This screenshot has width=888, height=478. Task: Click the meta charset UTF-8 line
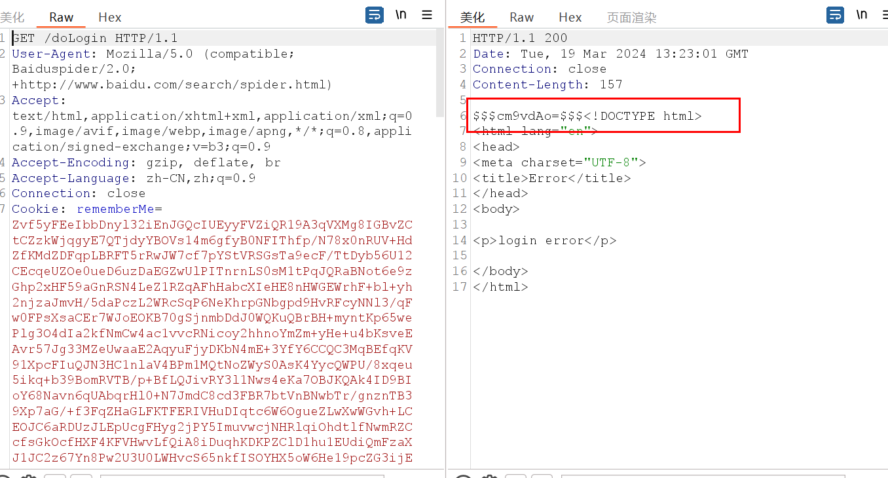[x=559, y=162]
